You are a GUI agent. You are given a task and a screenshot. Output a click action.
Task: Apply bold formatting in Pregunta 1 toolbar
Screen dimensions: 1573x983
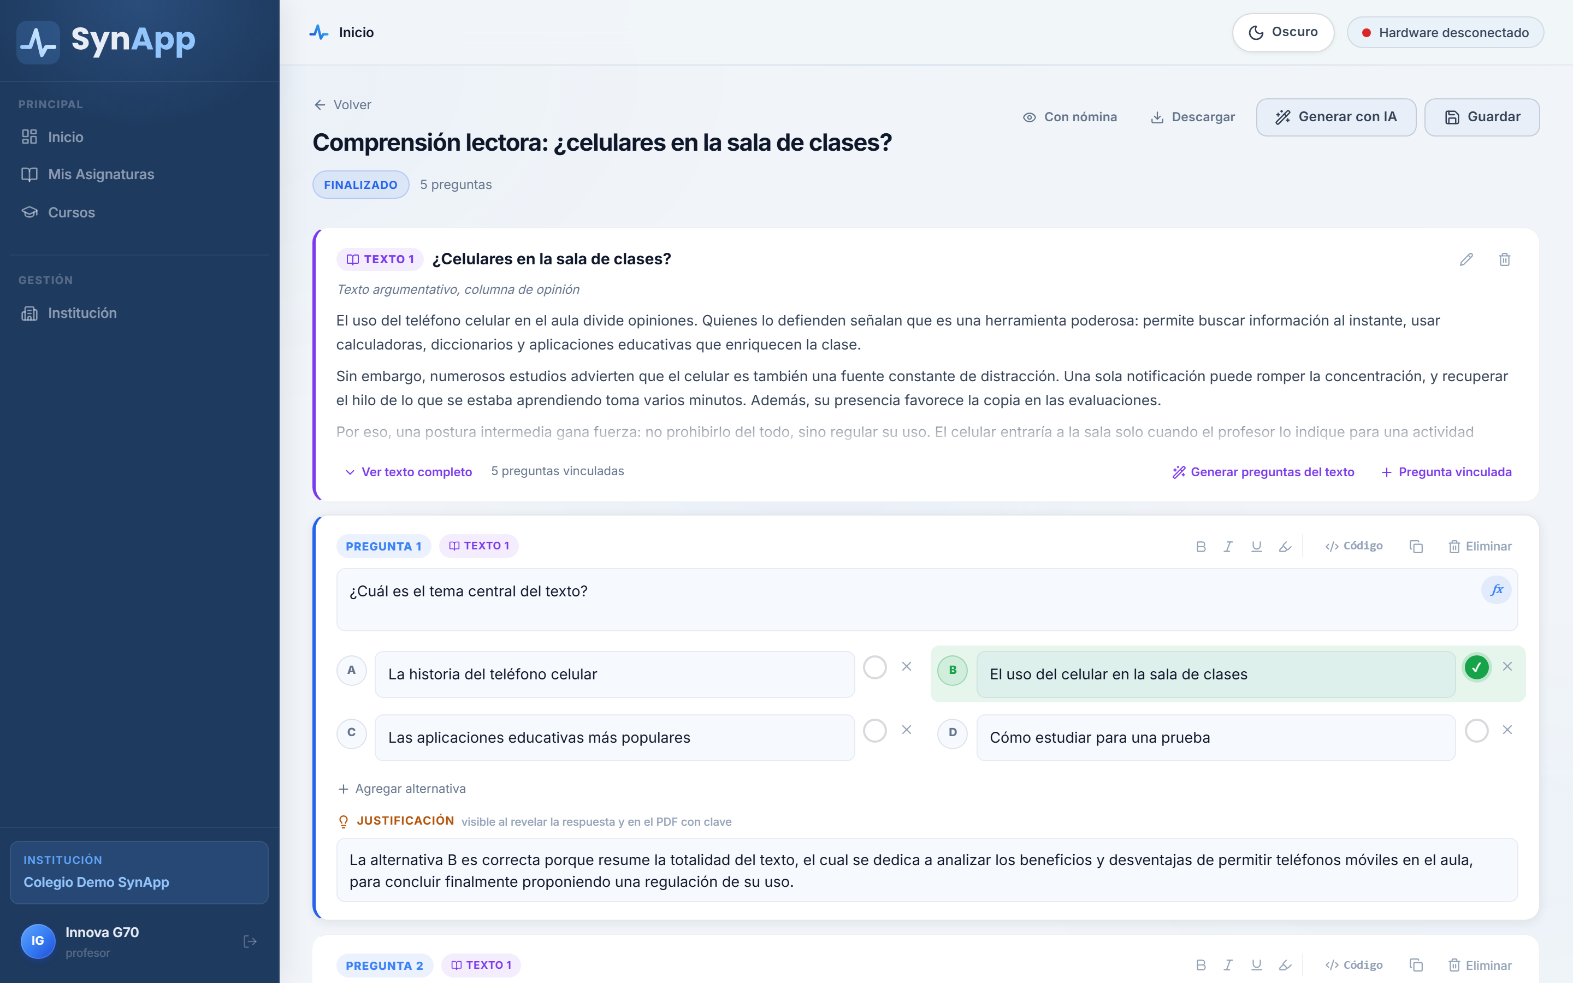(x=1201, y=547)
